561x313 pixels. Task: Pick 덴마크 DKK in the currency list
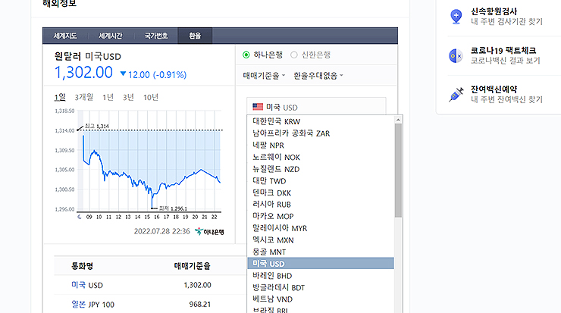click(x=321, y=192)
